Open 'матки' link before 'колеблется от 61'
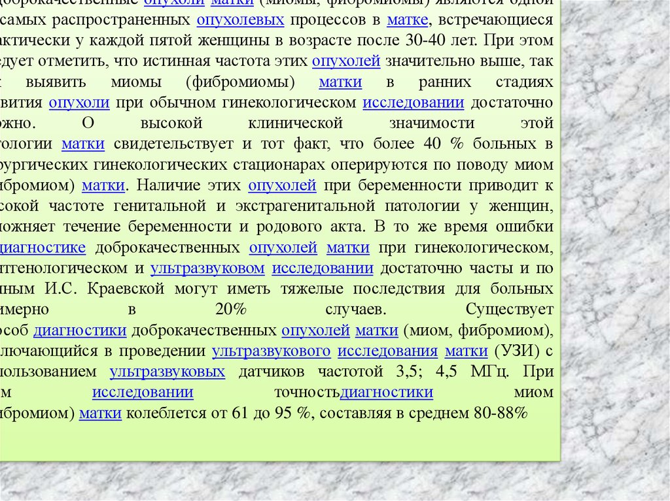 (x=101, y=413)
